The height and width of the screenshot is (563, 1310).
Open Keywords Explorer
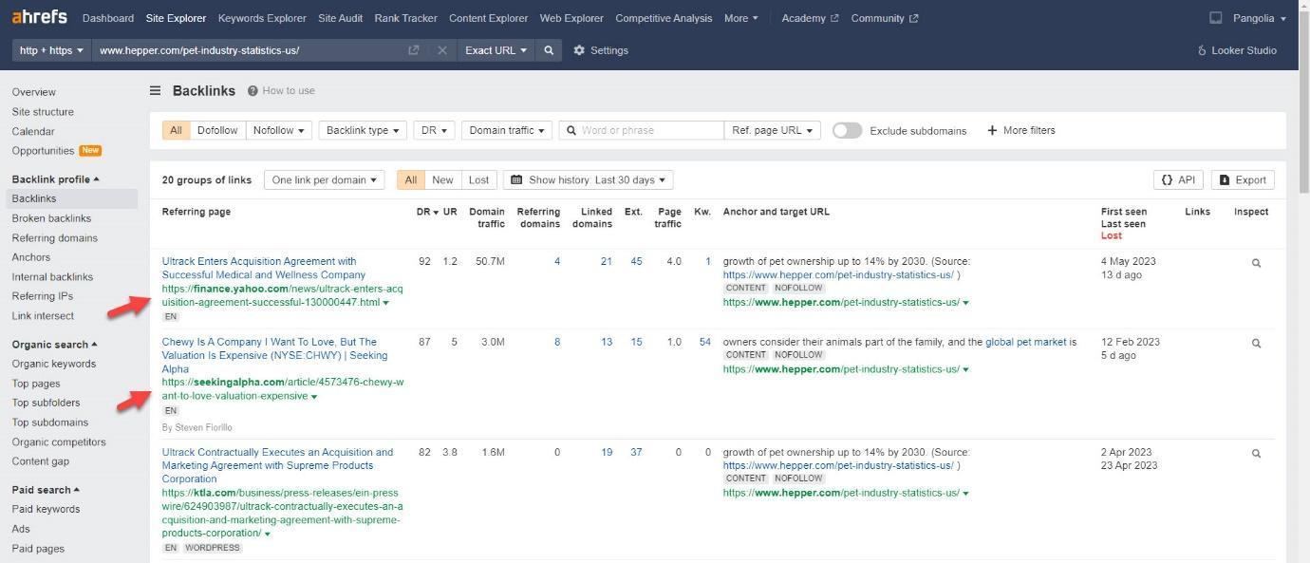click(x=262, y=18)
